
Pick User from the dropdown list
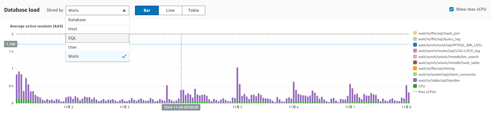click(97, 47)
